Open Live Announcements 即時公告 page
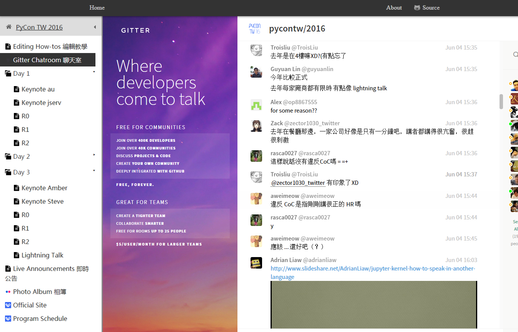The image size is (518, 332). [x=47, y=273]
